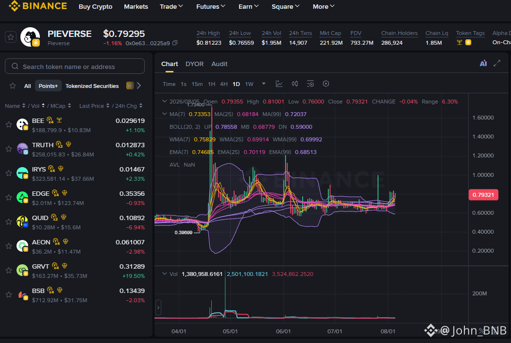The width and height of the screenshot is (511, 343).
Task: Star the AEON token row
Action: click(9, 246)
